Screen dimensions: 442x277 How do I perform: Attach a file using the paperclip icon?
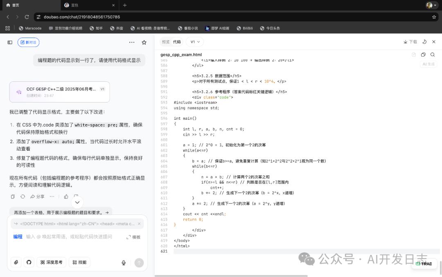[x=16, y=263]
